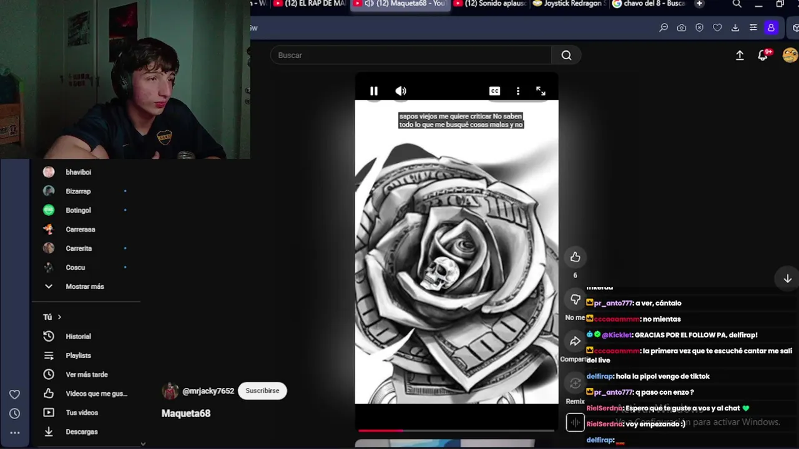Click the browser page find/zoom toolbar icon

664,27
